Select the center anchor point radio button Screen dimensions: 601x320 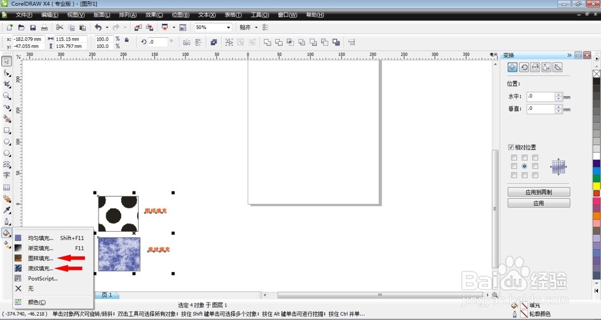524,166
